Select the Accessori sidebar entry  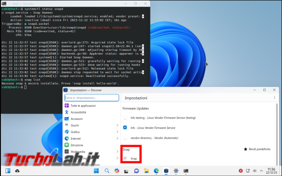tap(92, 119)
